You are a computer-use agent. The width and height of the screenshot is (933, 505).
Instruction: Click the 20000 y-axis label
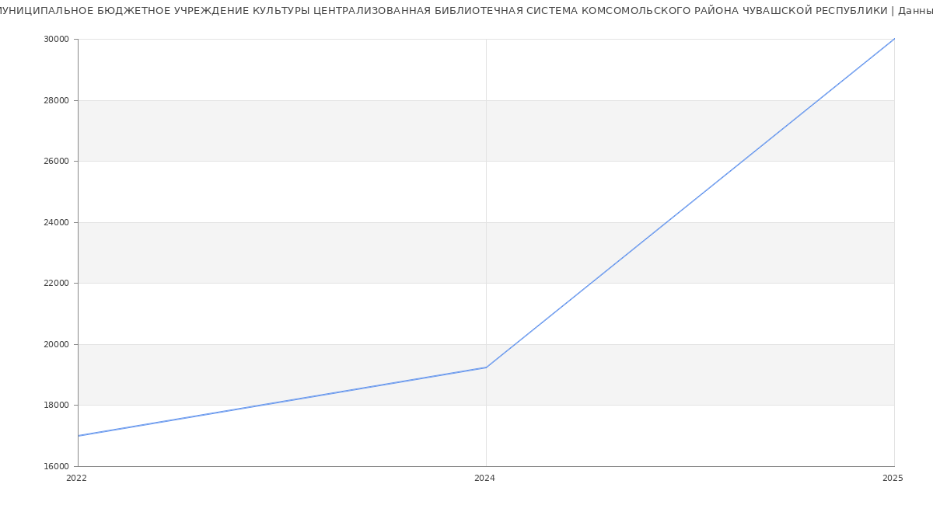click(57, 344)
